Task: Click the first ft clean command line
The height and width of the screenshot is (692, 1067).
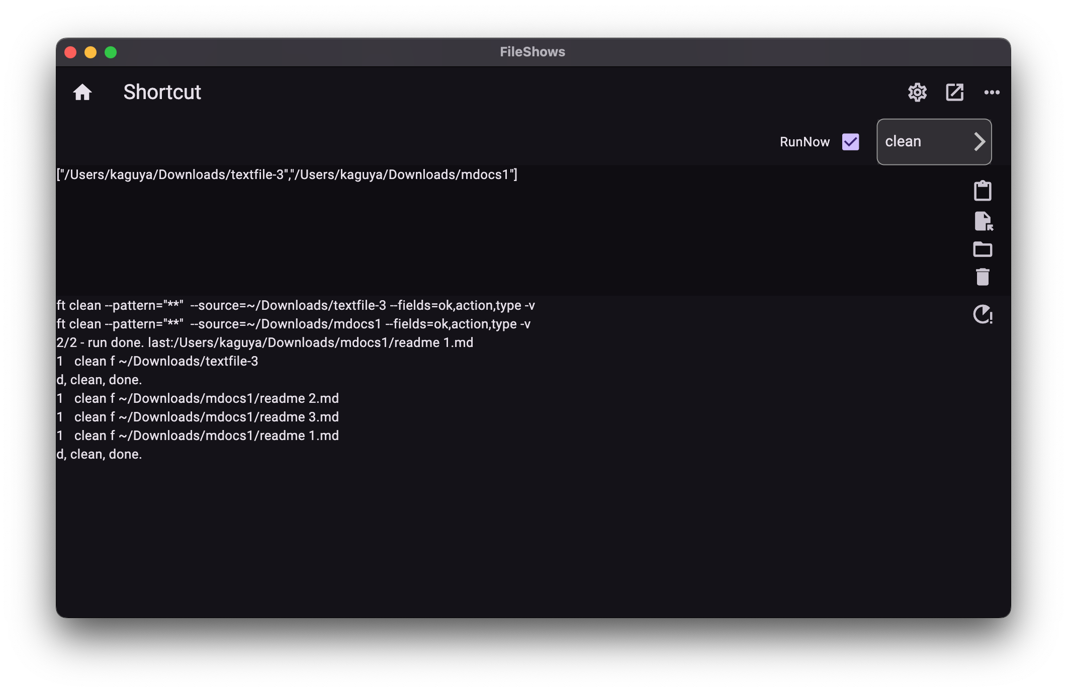Action: coord(295,306)
